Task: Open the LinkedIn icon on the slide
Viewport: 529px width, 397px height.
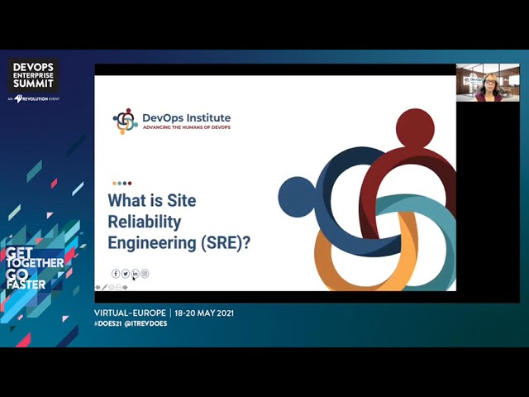Action: pos(135,274)
